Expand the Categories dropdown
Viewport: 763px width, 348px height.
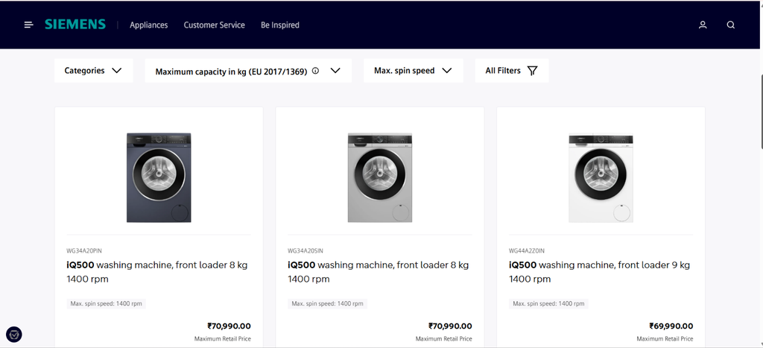[x=93, y=71]
